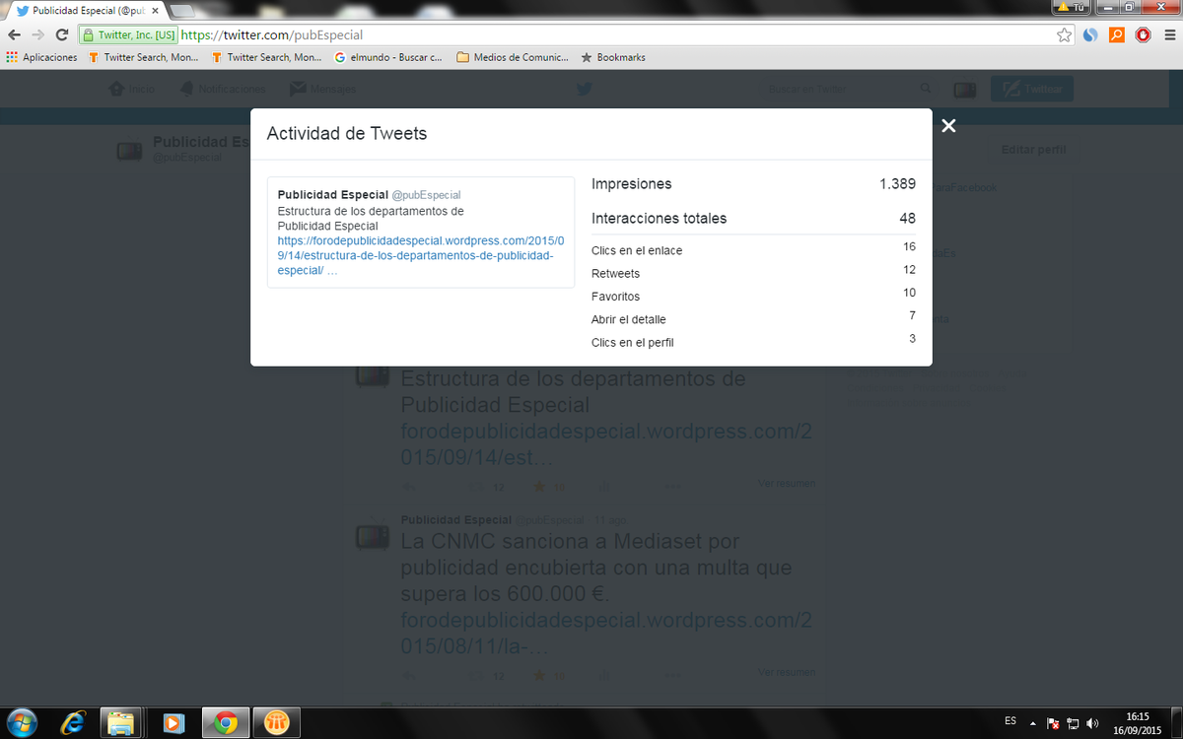Open the Medios de Comunic... bookmark folder
This screenshot has width=1183, height=739.
click(x=513, y=57)
